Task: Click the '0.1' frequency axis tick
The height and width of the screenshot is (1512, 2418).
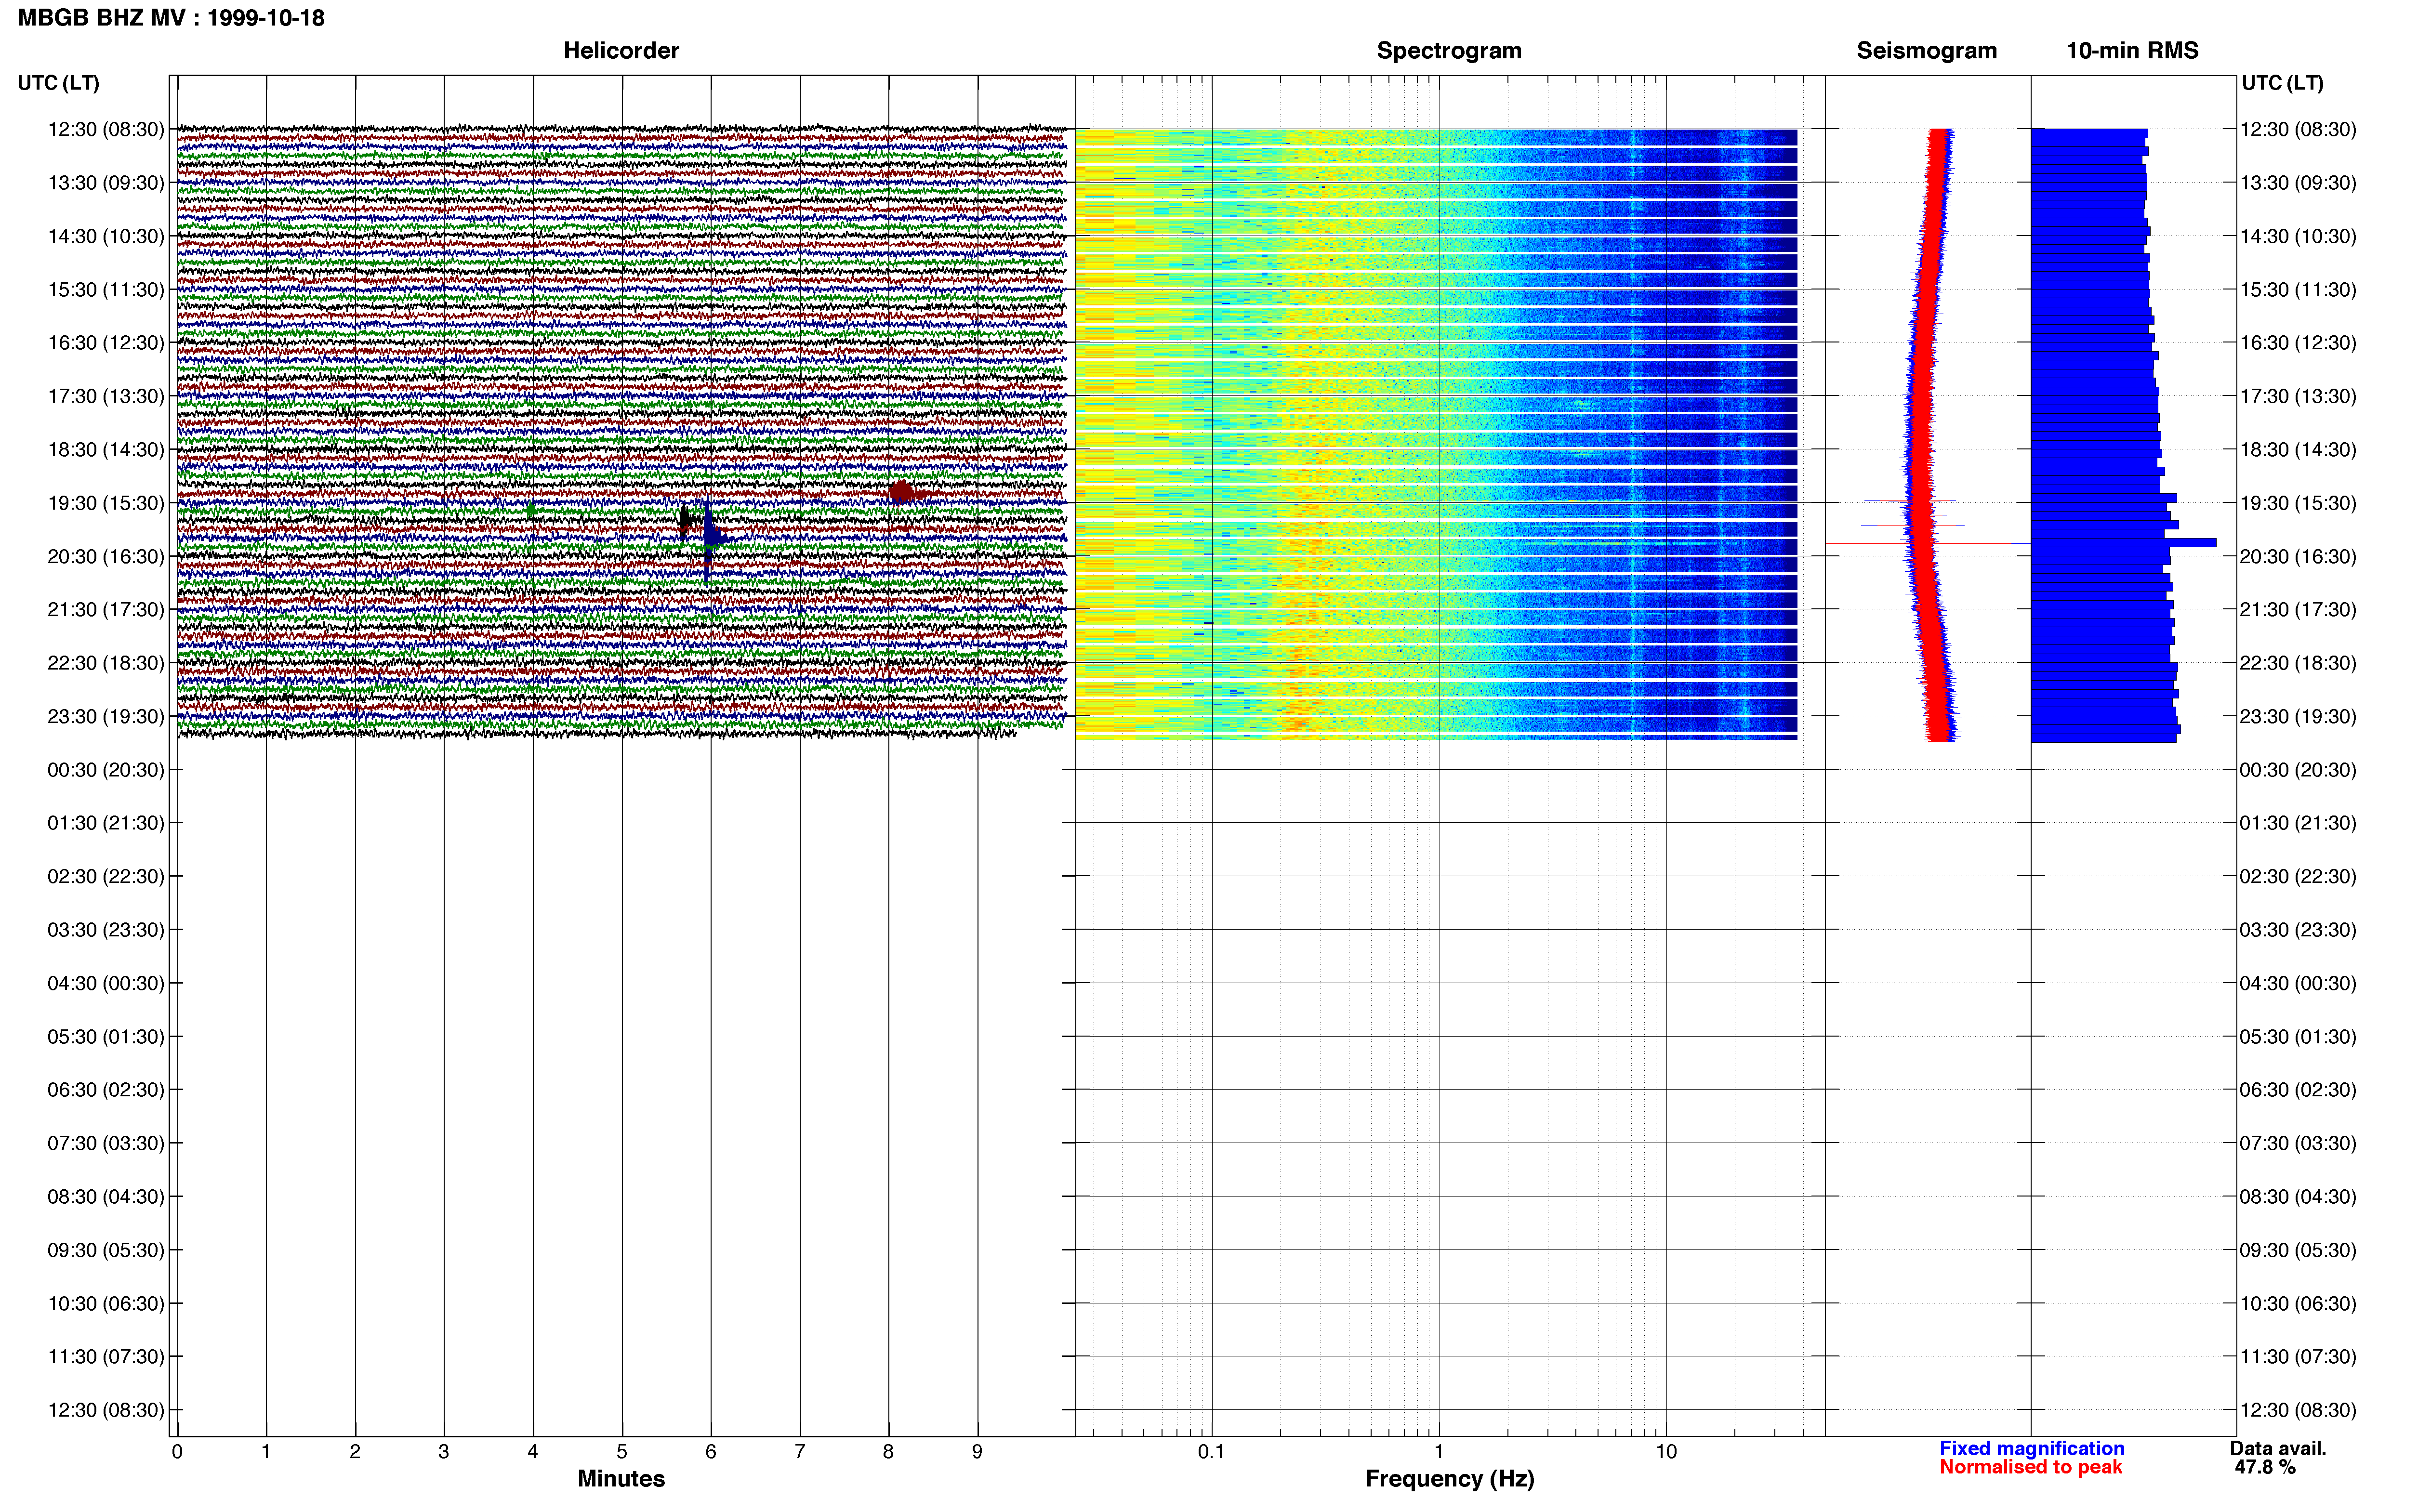Action: pyautogui.click(x=1211, y=1452)
